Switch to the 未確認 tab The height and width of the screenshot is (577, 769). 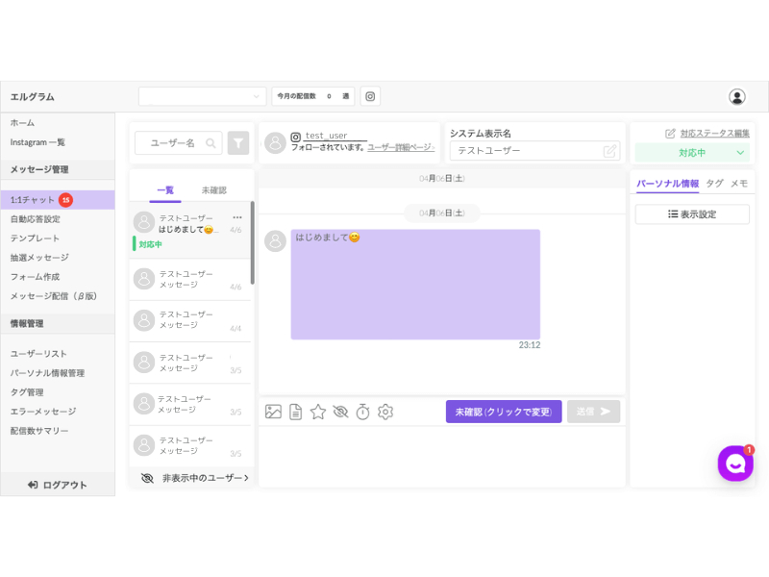pyautogui.click(x=213, y=190)
